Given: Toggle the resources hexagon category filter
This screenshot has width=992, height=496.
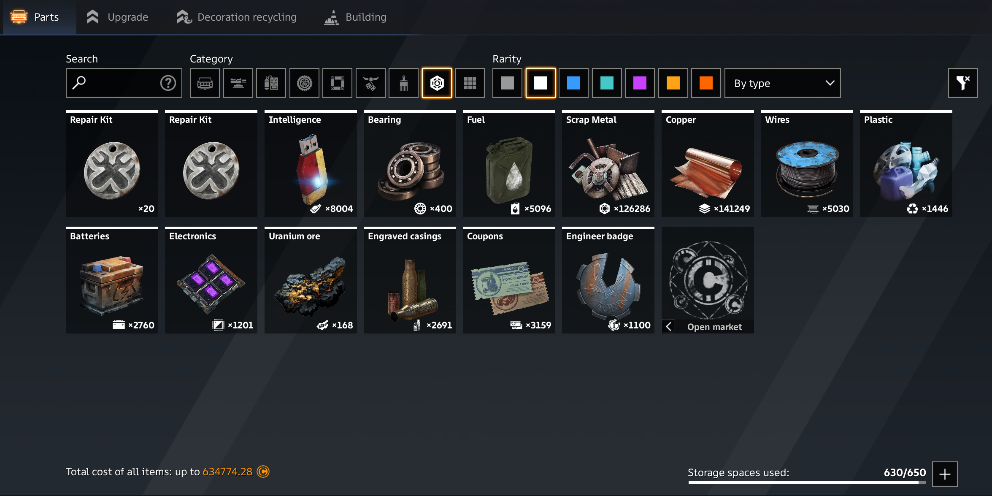Looking at the screenshot, I should [x=437, y=83].
